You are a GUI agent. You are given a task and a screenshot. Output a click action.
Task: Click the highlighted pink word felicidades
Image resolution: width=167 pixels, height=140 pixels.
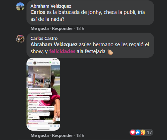click(x=62, y=51)
